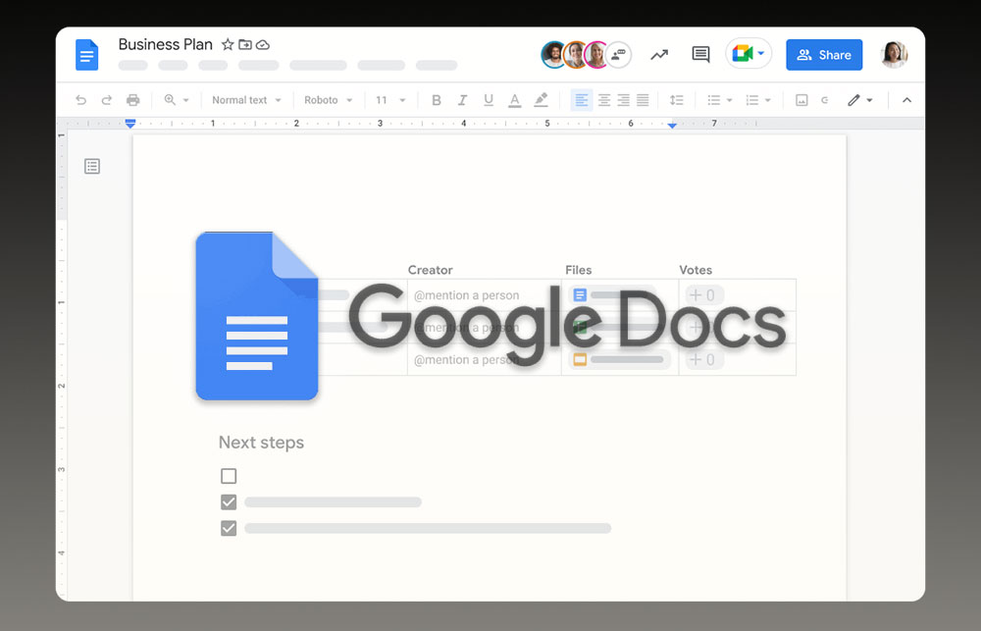Expand the Roboto font dropdown
Viewport: 981px width, 631px height.
tap(328, 100)
